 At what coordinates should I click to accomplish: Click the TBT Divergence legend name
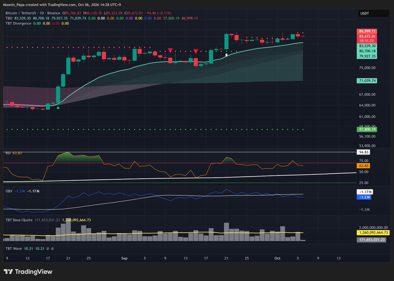click(18, 23)
